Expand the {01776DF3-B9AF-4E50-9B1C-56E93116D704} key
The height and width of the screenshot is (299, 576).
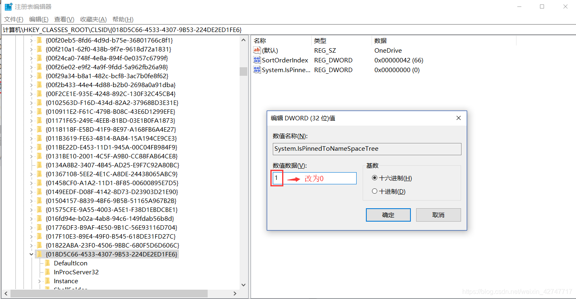32,227
